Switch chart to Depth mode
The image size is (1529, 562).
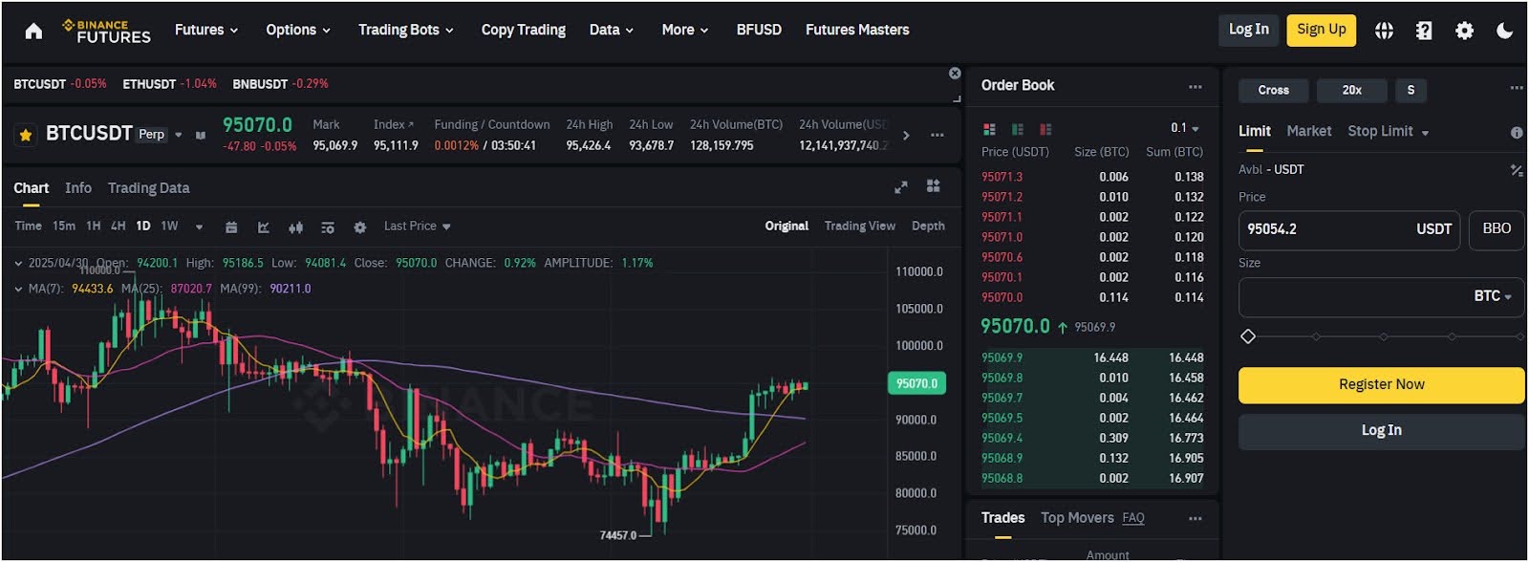(x=928, y=227)
